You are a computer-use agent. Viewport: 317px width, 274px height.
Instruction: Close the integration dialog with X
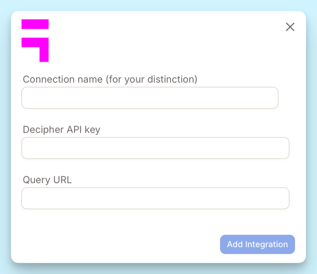290,27
